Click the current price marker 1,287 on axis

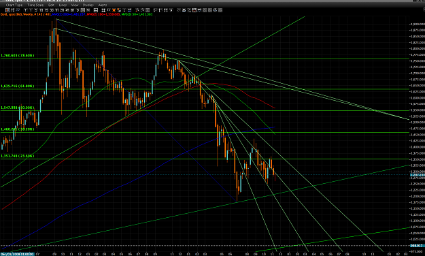point(418,175)
